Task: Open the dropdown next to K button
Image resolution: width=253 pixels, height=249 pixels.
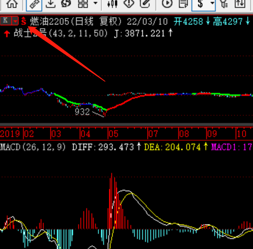Action: tap(15, 21)
